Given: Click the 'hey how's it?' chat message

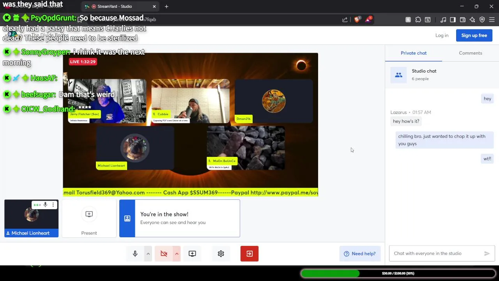Looking at the screenshot, I should (406, 121).
